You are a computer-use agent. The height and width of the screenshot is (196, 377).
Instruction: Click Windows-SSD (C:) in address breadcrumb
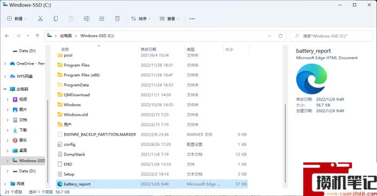[x=97, y=36]
